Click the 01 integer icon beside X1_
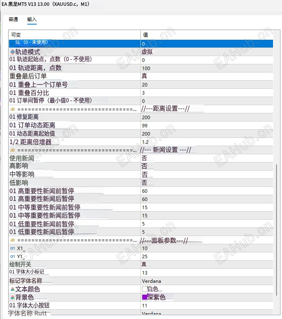Screen dimensions: 282x319 pyautogui.click(x=12, y=248)
